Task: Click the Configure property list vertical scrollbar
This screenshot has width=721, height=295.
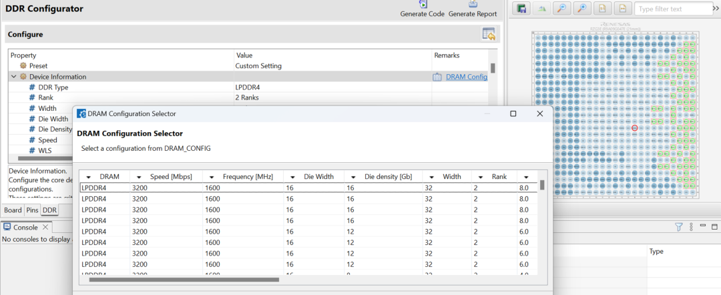Action: click(x=493, y=68)
